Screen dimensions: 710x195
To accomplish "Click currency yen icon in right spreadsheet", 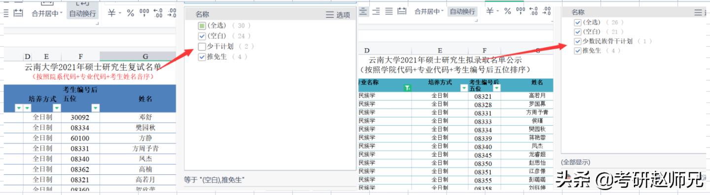I will pos(490,11).
